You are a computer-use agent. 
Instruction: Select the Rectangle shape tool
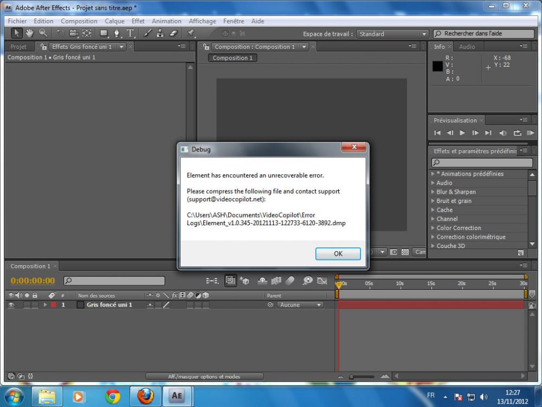coord(104,33)
